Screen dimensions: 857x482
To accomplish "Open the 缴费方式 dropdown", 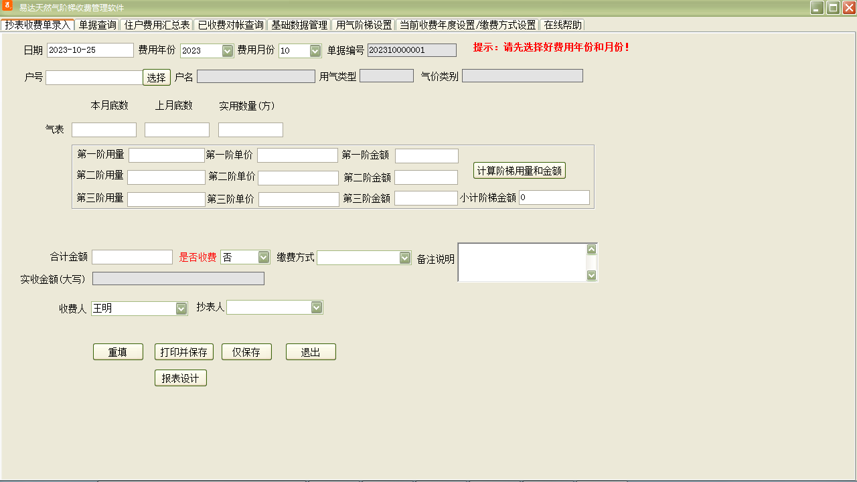I will [404, 258].
